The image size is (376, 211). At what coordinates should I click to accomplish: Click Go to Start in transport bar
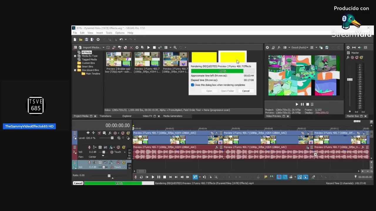pos(170,177)
